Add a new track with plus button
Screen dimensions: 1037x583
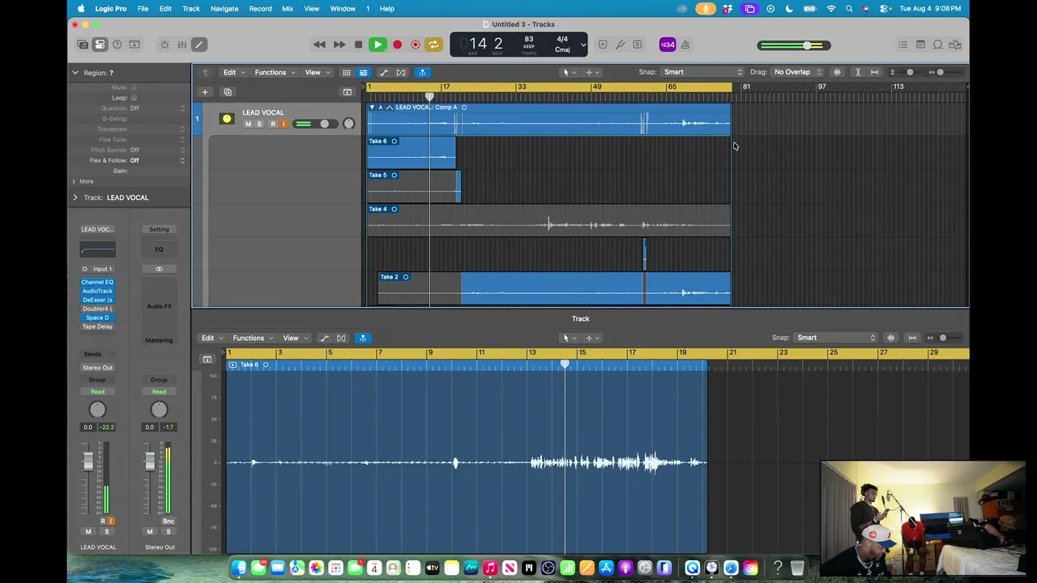[205, 91]
